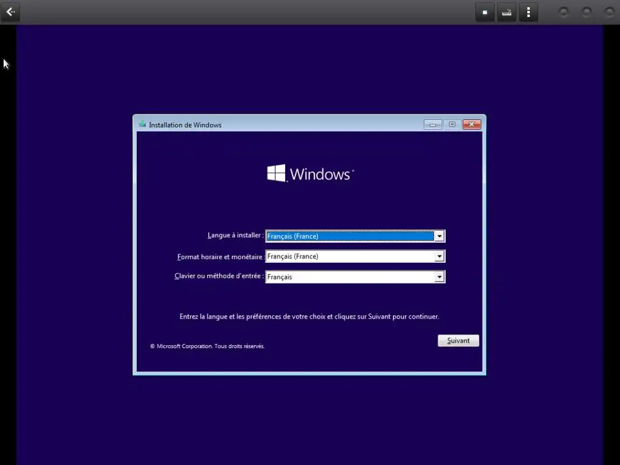Expand the Format horaire et monétaire dropdown arrow
This screenshot has width=620, height=465.
(440, 256)
